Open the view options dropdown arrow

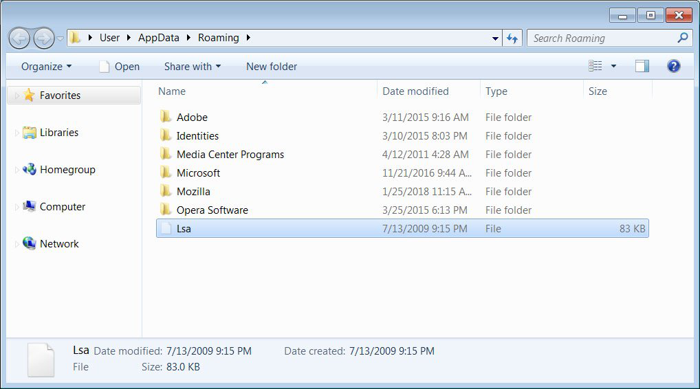click(x=614, y=67)
